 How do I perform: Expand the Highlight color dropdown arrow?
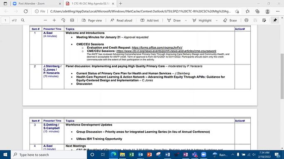tap(217, 21)
